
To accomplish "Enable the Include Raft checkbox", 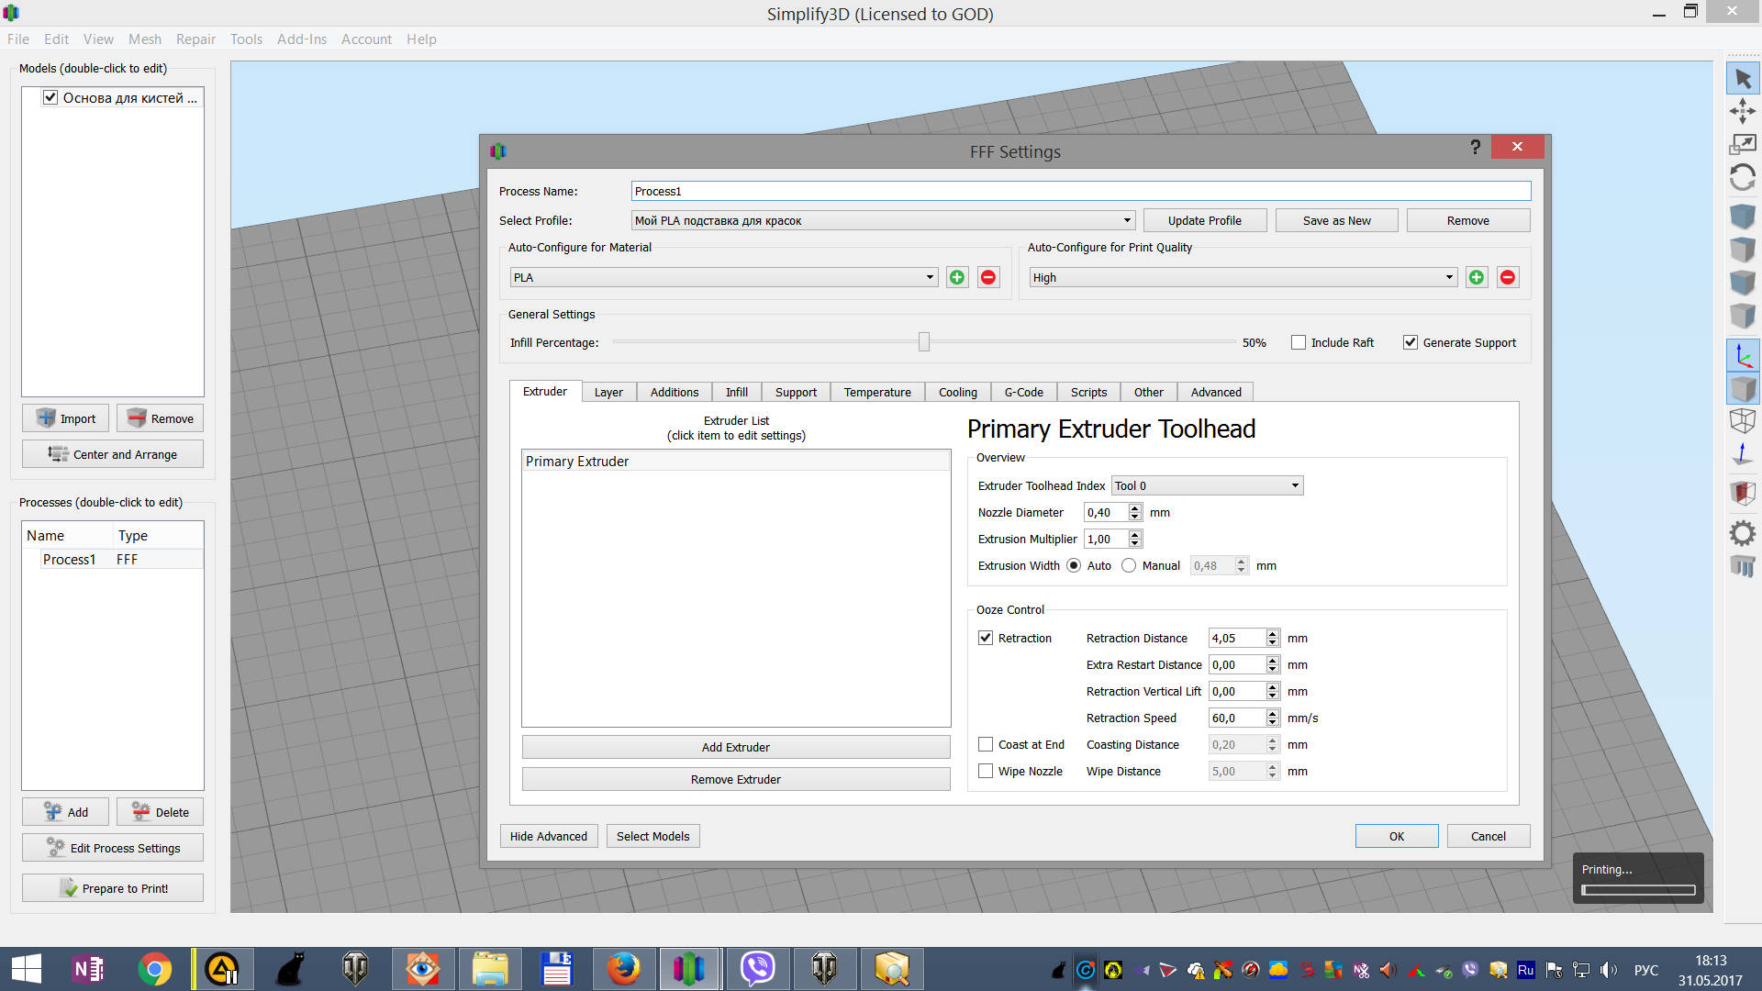I will tap(1298, 342).
